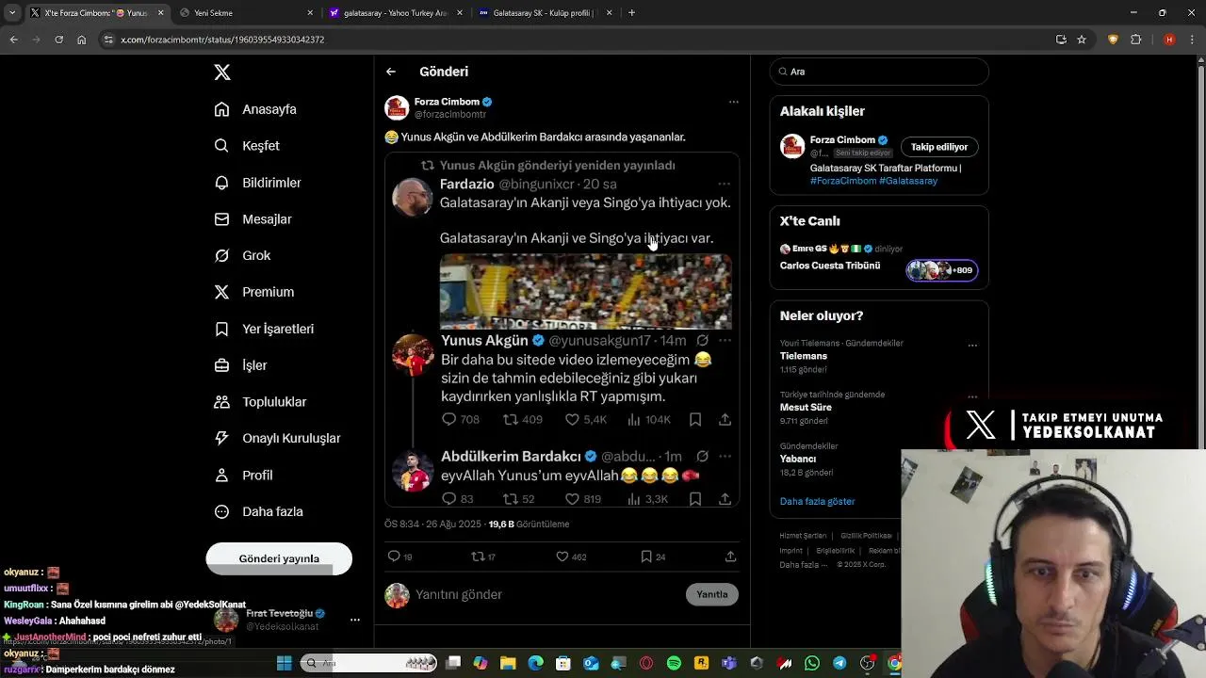Open Abdülkerim Bardakcı tweet options menu
This screenshot has height=678, width=1206.
[725, 456]
